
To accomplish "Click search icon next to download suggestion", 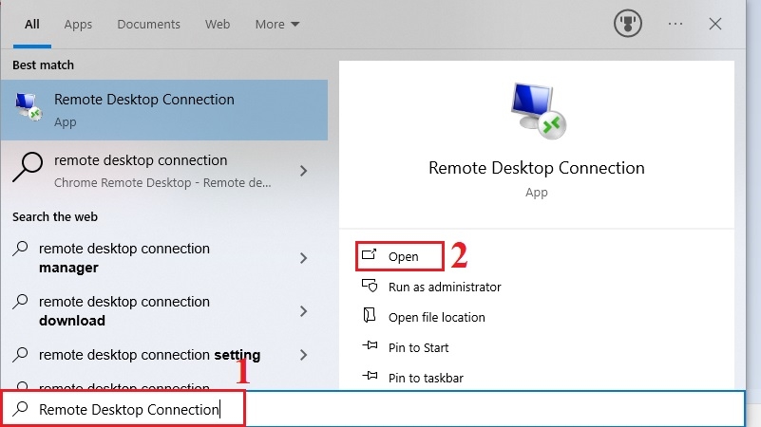I will click(x=20, y=302).
